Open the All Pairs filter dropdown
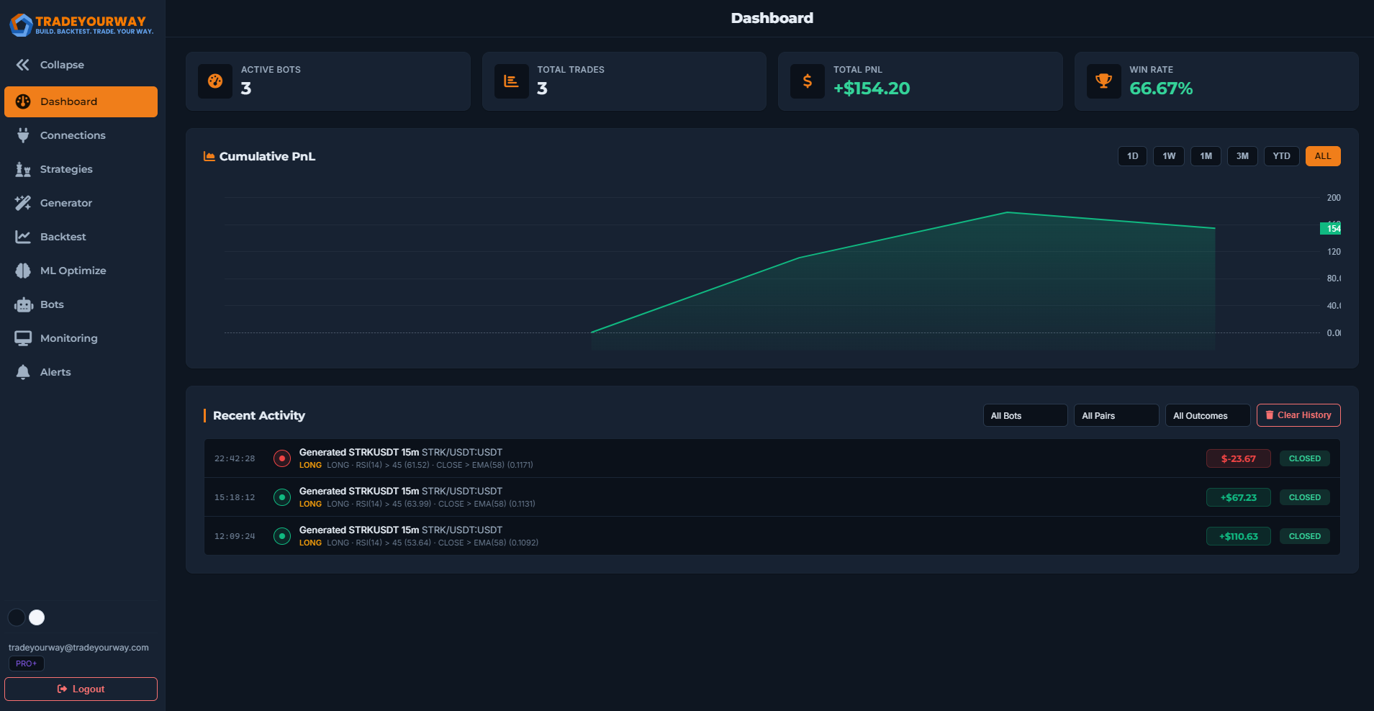 [x=1116, y=415]
